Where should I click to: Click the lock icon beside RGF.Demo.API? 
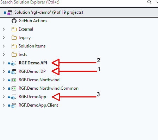pyautogui.click(x=9, y=63)
